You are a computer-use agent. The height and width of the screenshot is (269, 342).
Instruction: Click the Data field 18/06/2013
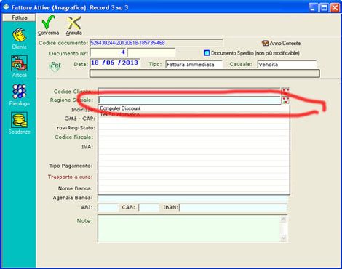click(x=115, y=63)
